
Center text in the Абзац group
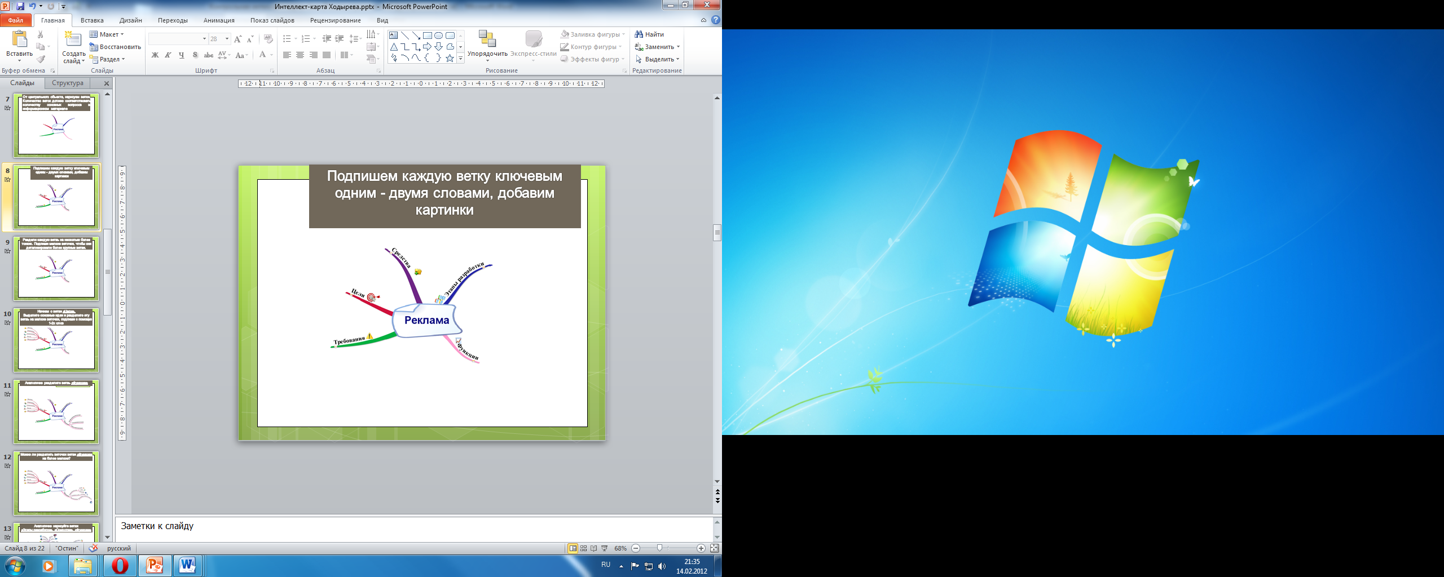300,55
